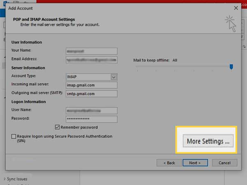247x185 pixels.
Task: Expand Sync Issues folder in Outlook window
Action: click(x=5, y=179)
